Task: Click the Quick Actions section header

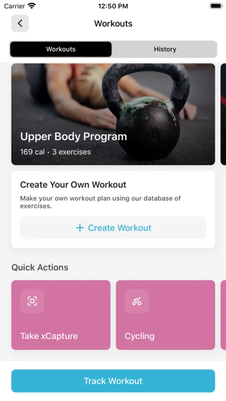Action: point(40,267)
